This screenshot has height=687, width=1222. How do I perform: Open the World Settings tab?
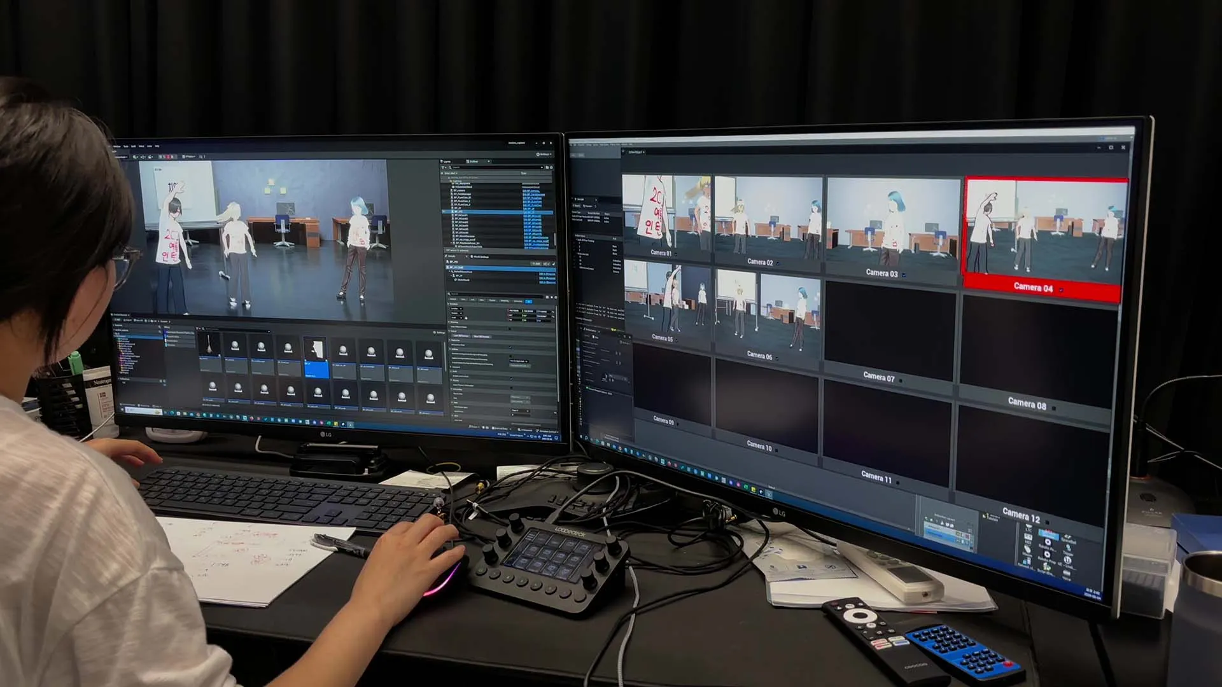481,257
